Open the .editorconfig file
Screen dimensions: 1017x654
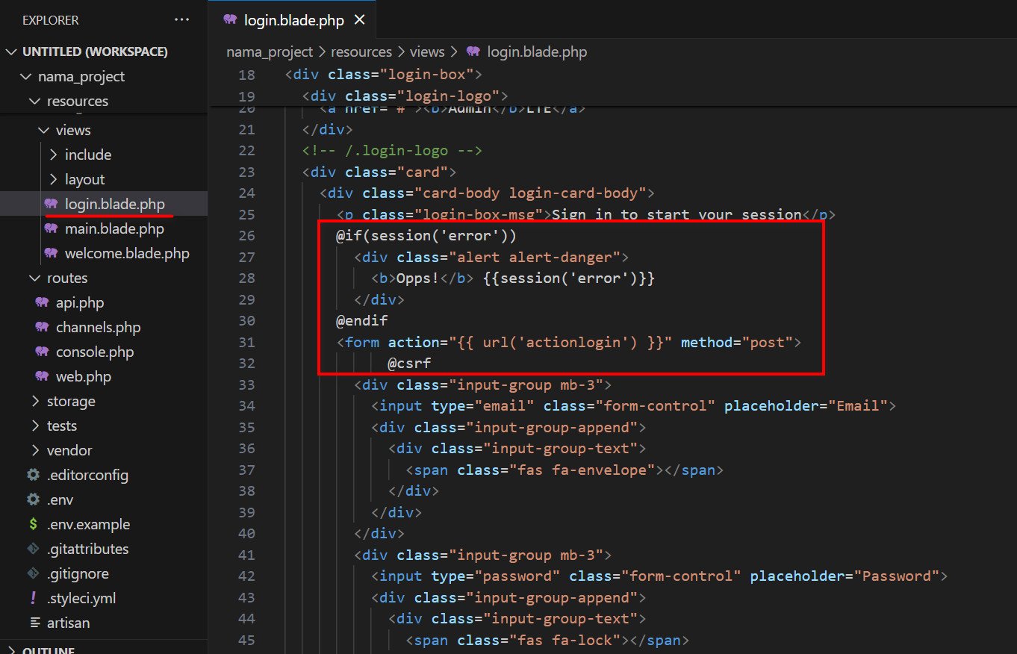point(104,475)
